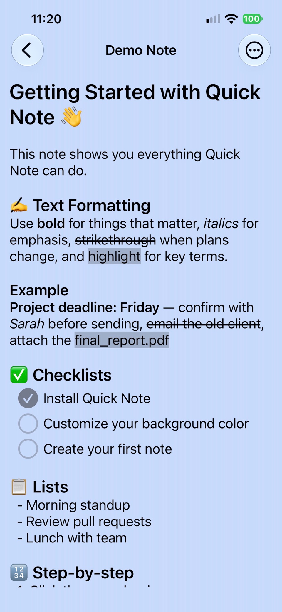Tap the writing hand emoji before Text Formatting

pyautogui.click(x=19, y=205)
